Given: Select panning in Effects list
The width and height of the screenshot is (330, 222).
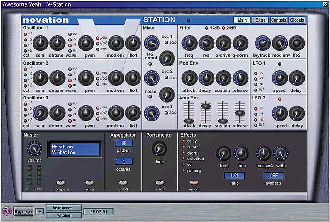Looking at the screenshot, I should tap(184, 171).
